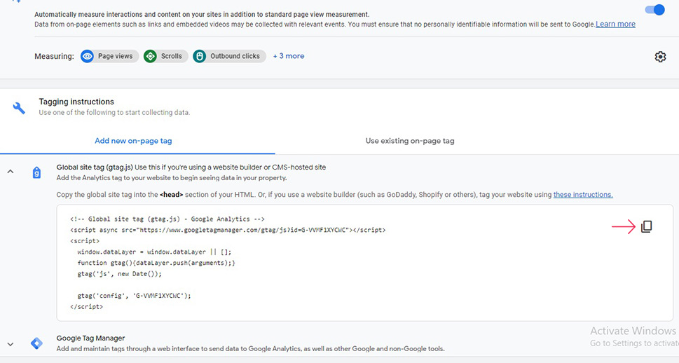Click the Tagging instructions heading
This screenshot has width=679, height=363.
coord(76,102)
